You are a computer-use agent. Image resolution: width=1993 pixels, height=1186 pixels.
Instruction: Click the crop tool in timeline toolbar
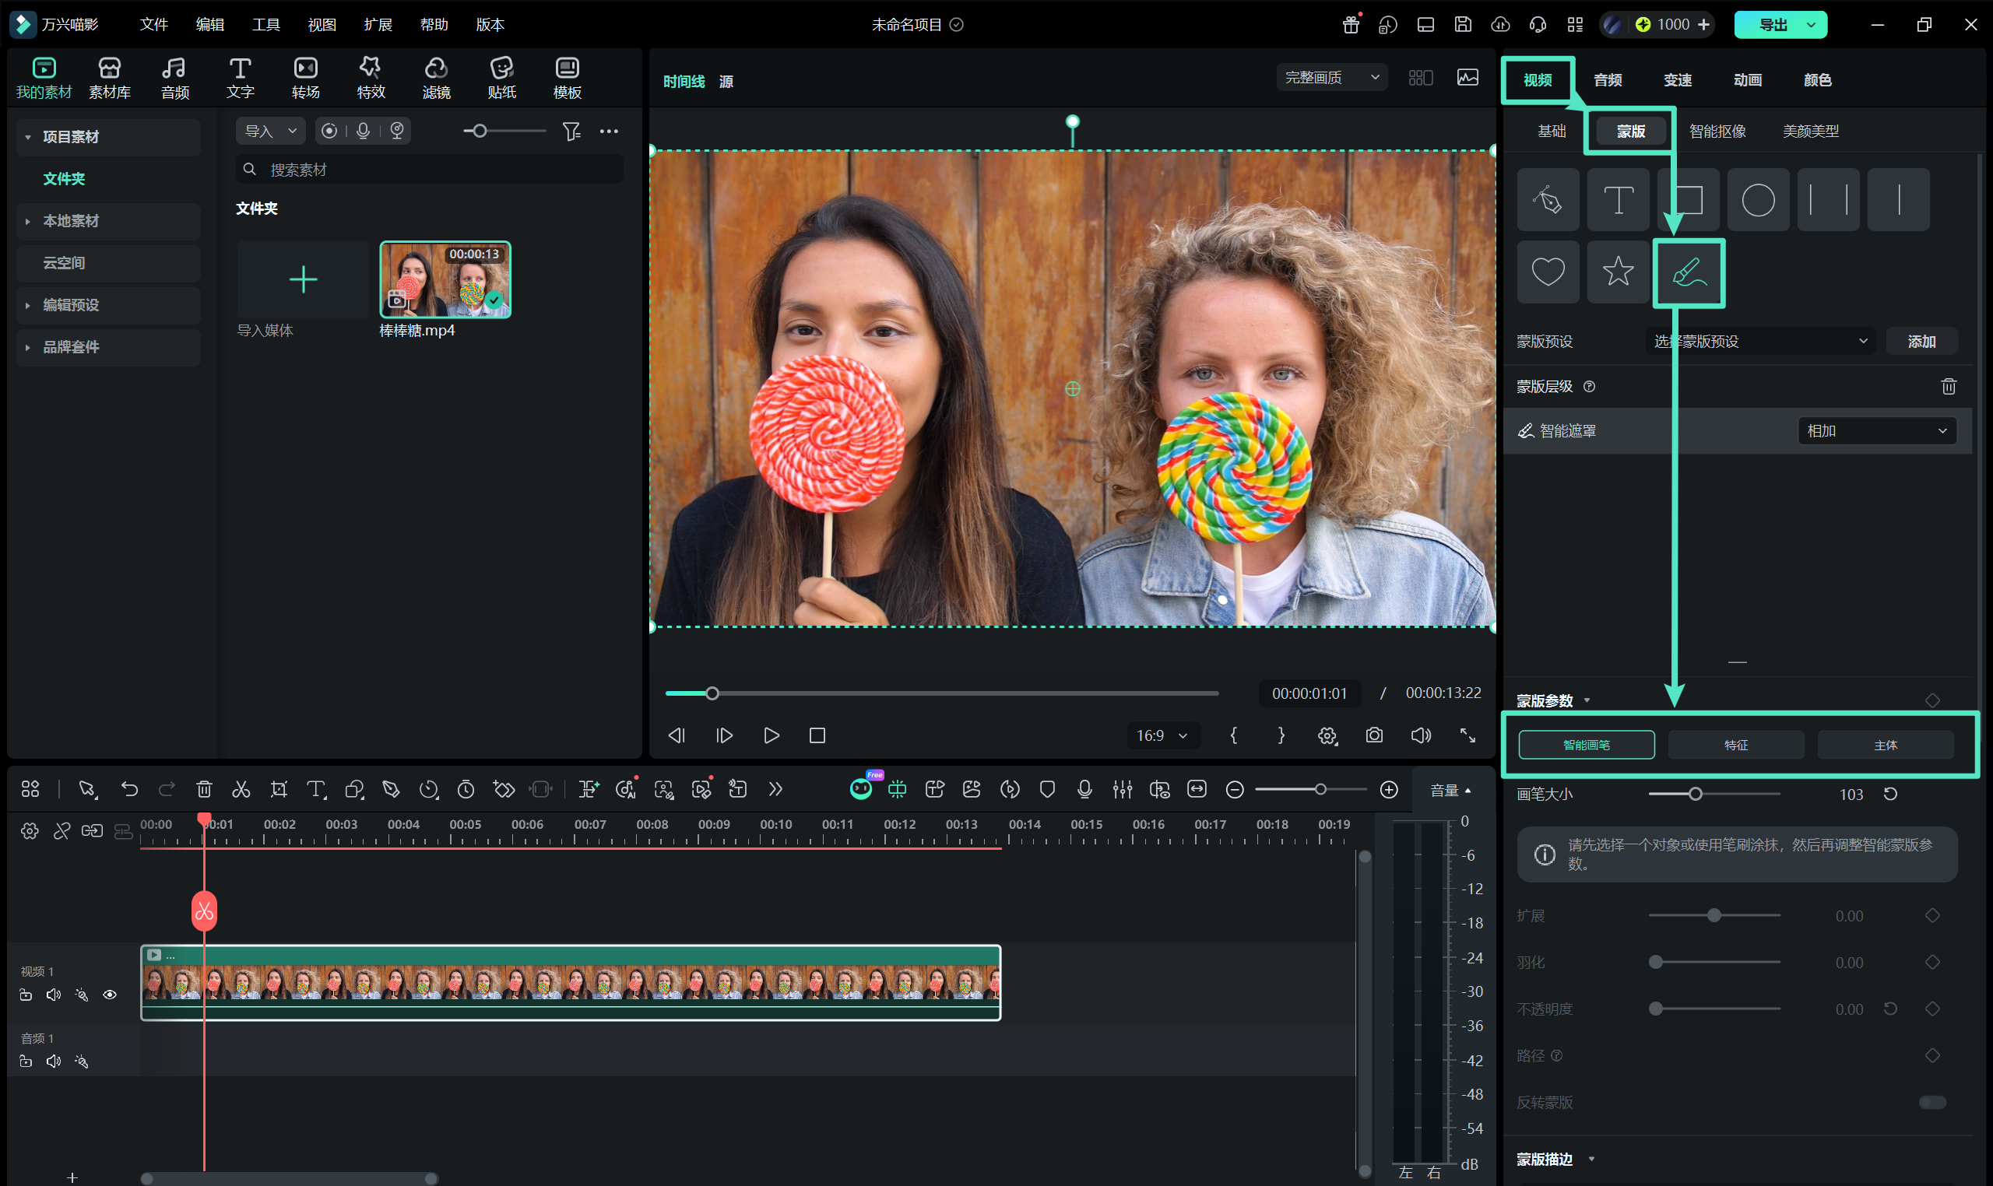[278, 790]
